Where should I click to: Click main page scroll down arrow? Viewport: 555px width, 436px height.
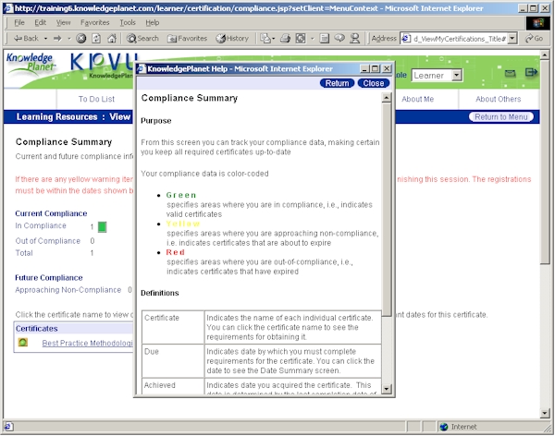(545, 413)
